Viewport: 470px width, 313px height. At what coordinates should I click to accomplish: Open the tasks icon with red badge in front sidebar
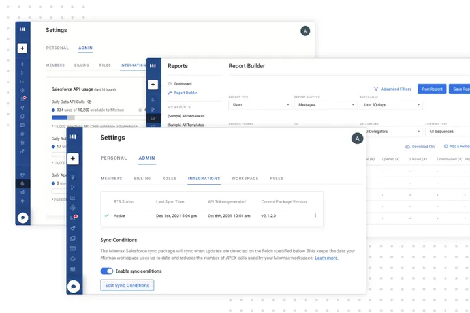[73, 218]
